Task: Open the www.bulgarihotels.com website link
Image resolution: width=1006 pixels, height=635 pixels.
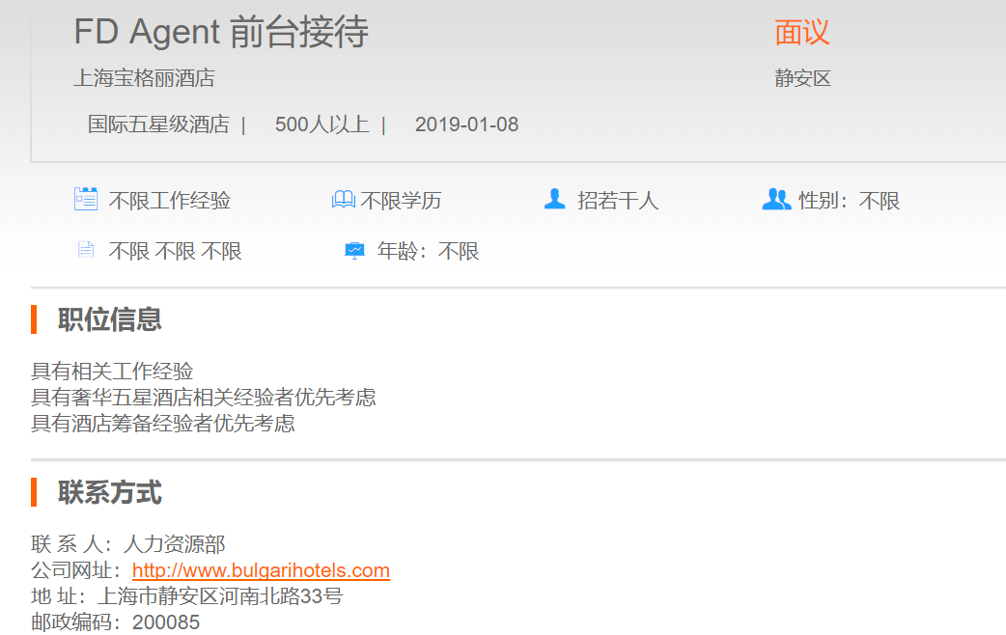Action: pyautogui.click(x=261, y=570)
